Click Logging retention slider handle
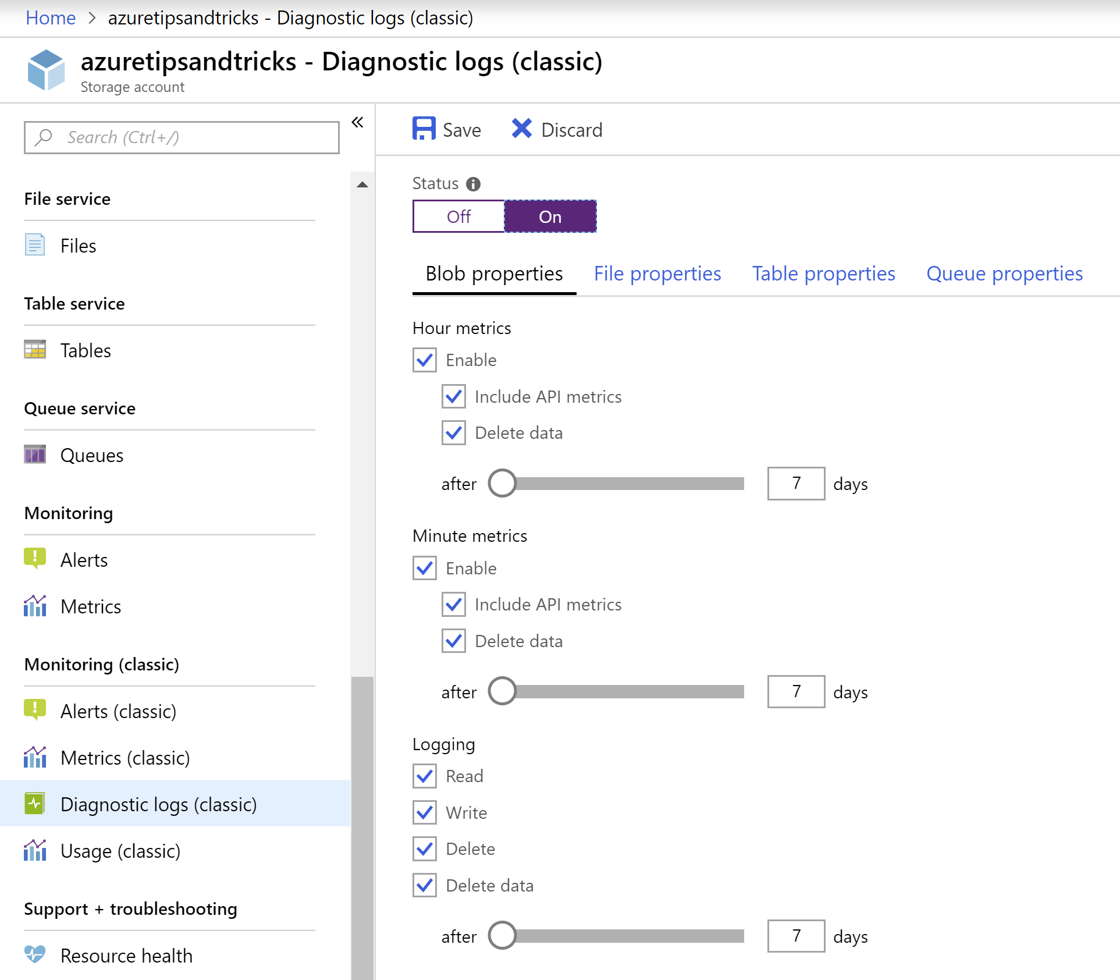The width and height of the screenshot is (1120, 980). click(502, 935)
